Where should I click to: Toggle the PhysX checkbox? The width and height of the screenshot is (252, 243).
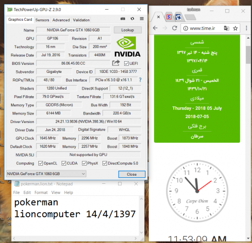(x=84, y=163)
